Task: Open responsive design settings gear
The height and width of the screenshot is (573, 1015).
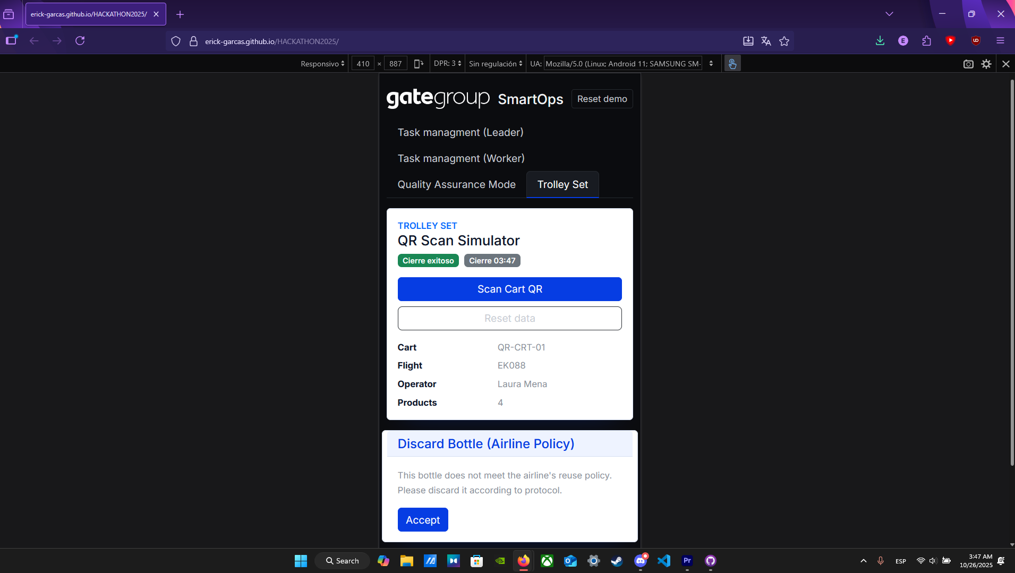Action: click(986, 64)
